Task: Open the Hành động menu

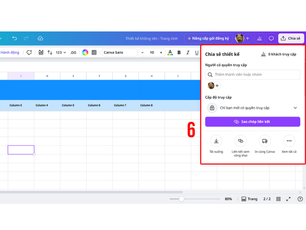Action: 10,52
